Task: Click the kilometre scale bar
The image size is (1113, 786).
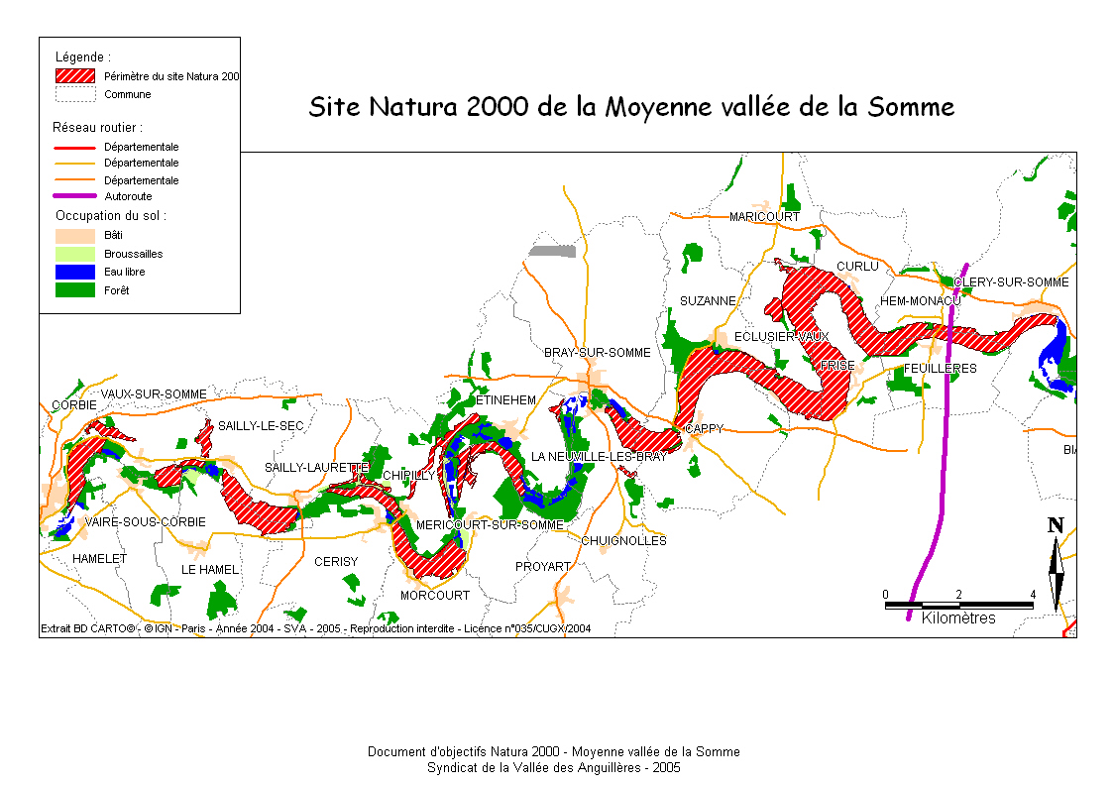Action: click(x=958, y=604)
